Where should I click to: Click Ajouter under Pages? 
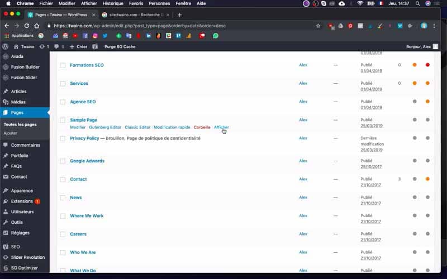[11, 133]
